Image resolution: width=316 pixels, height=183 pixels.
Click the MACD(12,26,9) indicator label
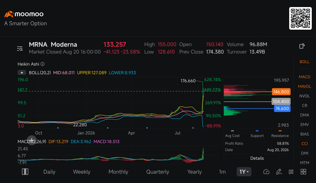tap(32, 142)
